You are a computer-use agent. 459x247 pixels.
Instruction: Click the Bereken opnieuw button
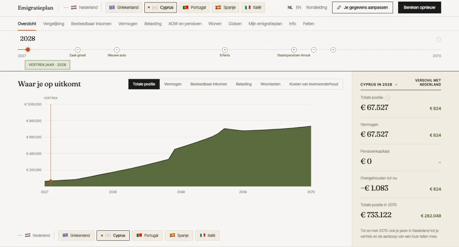(x=419, y=8)
